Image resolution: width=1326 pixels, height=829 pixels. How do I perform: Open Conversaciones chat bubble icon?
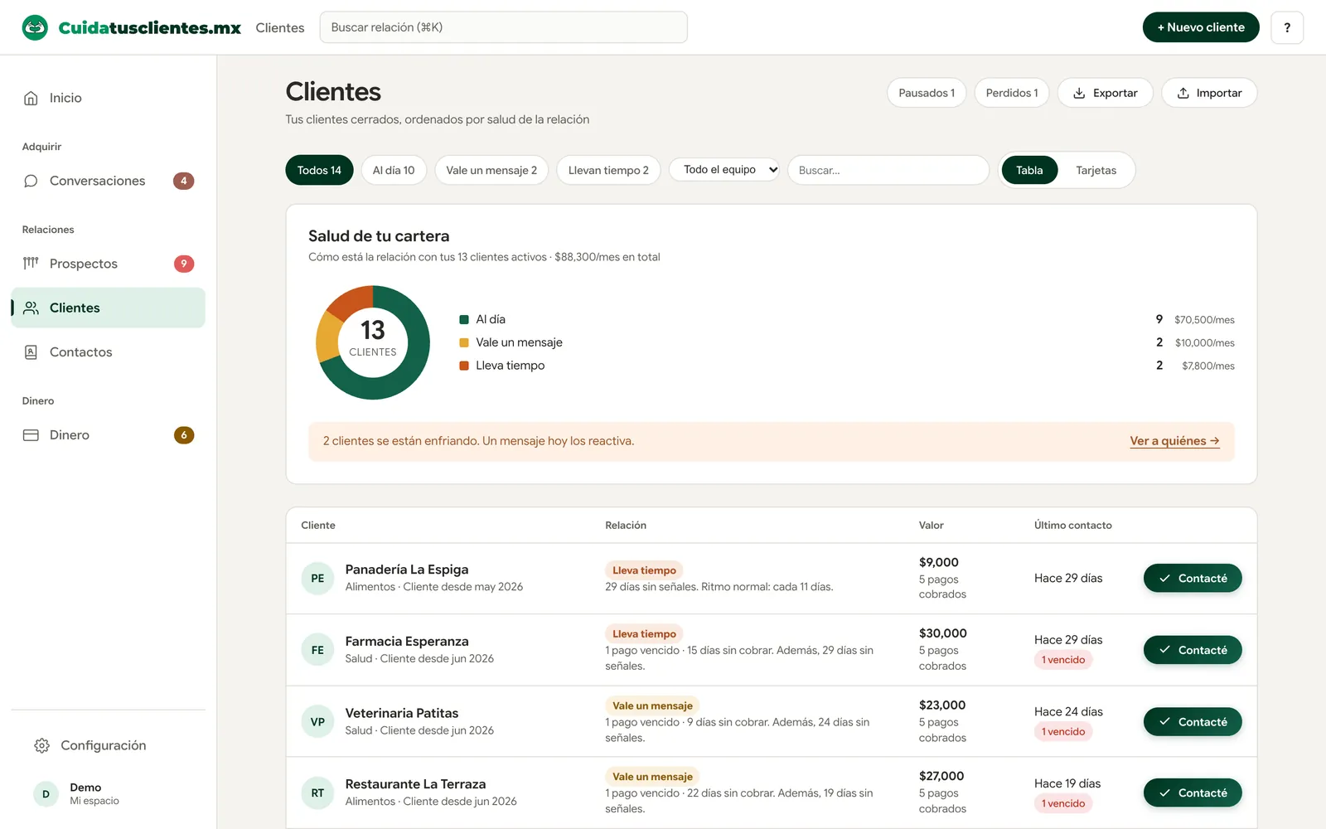point(31,181)
